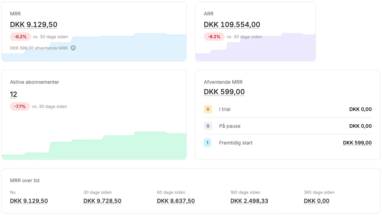382x215 pixels.
Task: Click the info icon beside afventende MRR
Action: pos(73,48)
